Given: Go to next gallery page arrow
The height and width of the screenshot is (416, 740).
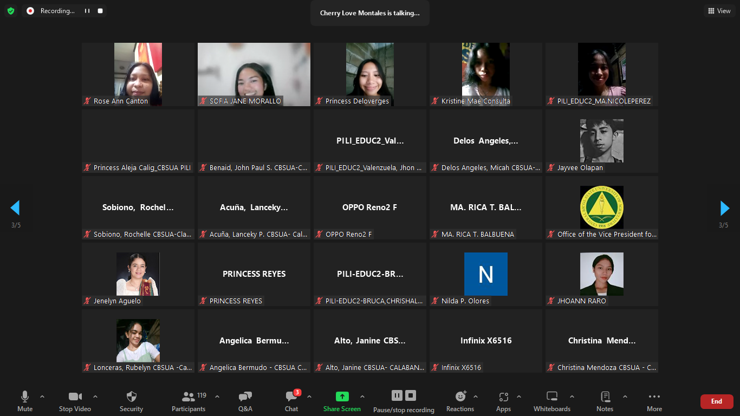Looking at the screenshot, I should tap(724, 208).
